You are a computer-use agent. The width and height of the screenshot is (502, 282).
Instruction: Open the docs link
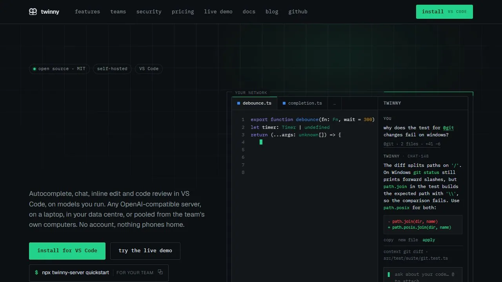(x=249, y=12)
